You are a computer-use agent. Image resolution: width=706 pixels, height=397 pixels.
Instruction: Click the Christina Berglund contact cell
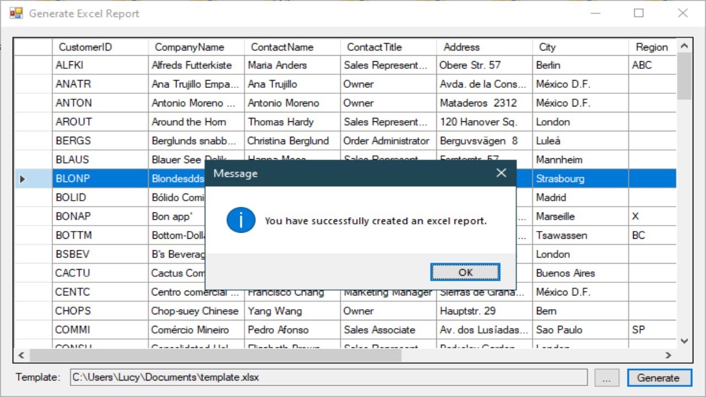(x=292, y=141)
